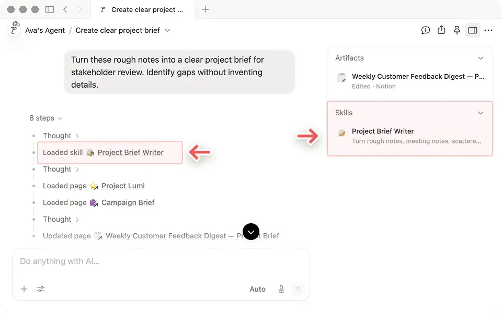This screenshot has height=313, width=502.
Task: Start a new chat via speech-bubble icon
Action: click(x=426, y=30)
